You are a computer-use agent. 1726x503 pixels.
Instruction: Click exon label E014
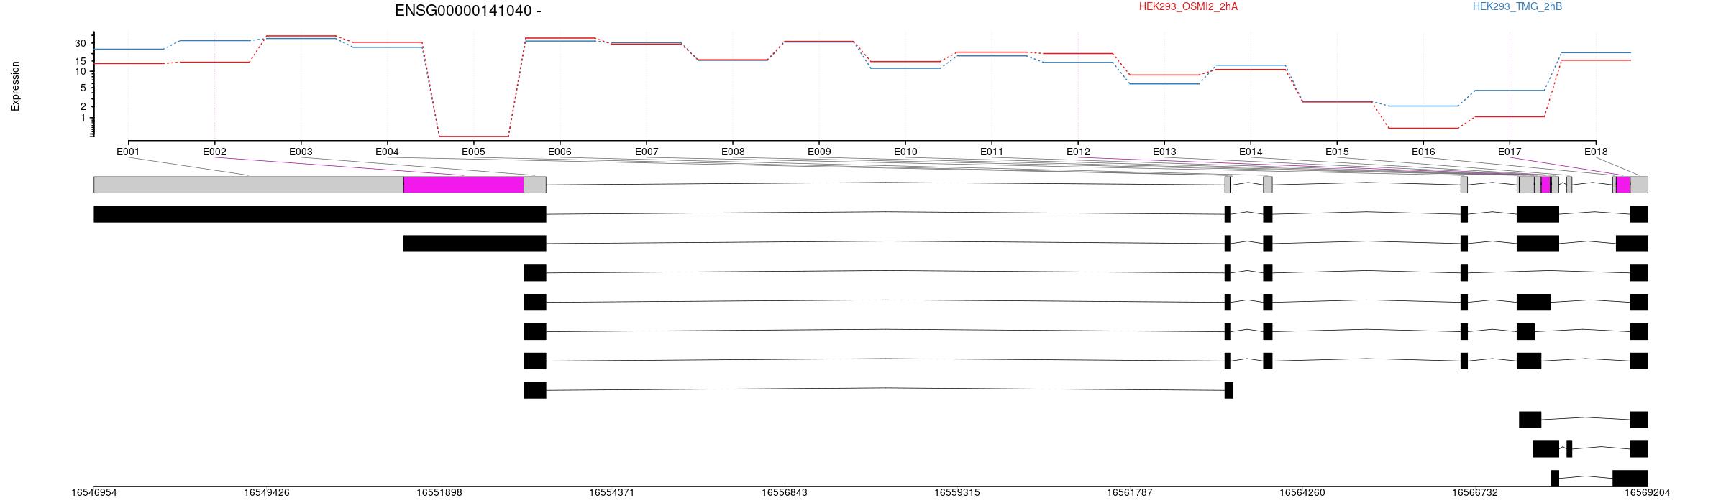click(1251, 152)
